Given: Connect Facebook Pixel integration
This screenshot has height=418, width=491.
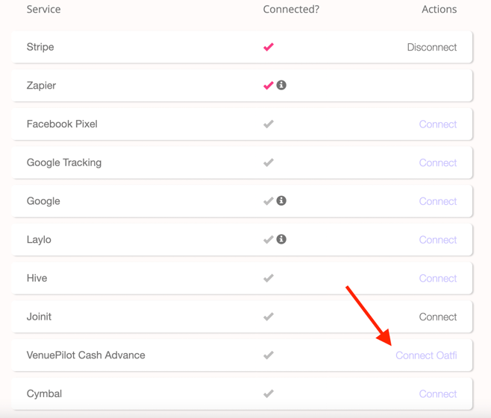Looking at the screenshot, I should point(438,124).
